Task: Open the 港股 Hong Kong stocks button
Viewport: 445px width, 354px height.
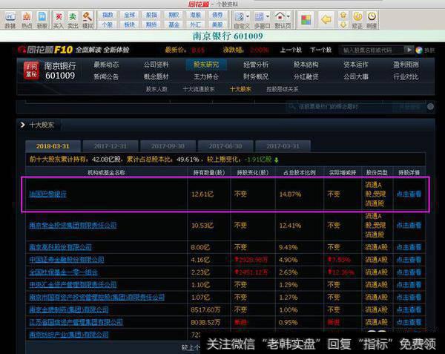Action: (x=196, y=15)
